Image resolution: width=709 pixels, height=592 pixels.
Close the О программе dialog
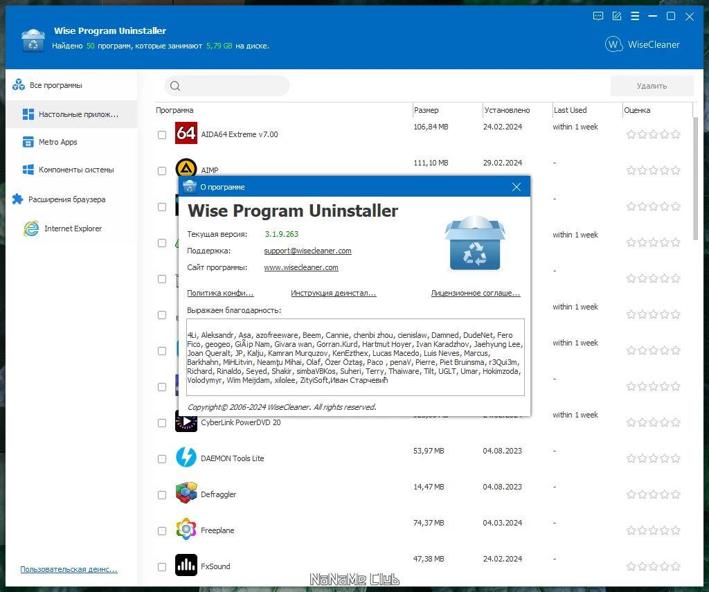tap(517, 187)
